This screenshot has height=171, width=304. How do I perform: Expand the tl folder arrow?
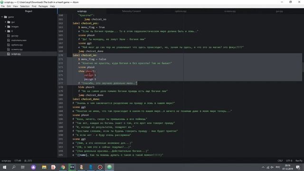pos(6,31)
